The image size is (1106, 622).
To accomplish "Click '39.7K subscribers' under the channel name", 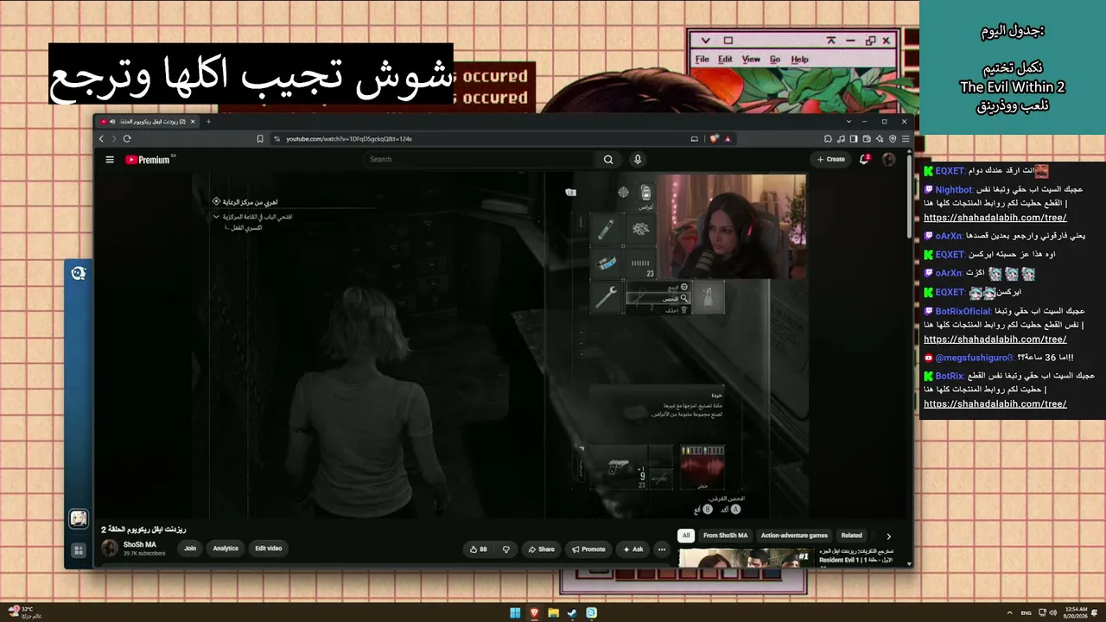I will (x=144, y=554).
